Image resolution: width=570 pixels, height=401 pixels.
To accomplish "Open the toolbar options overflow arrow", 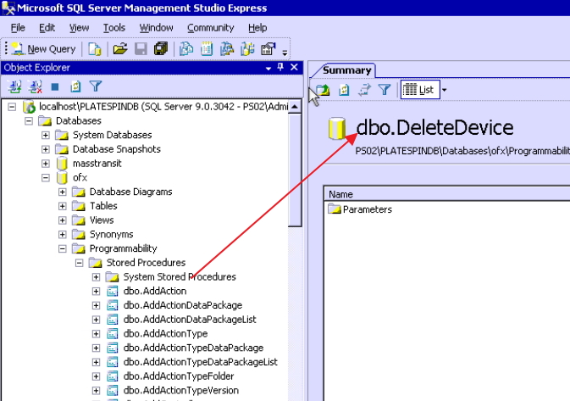I will tap(285, 53).
